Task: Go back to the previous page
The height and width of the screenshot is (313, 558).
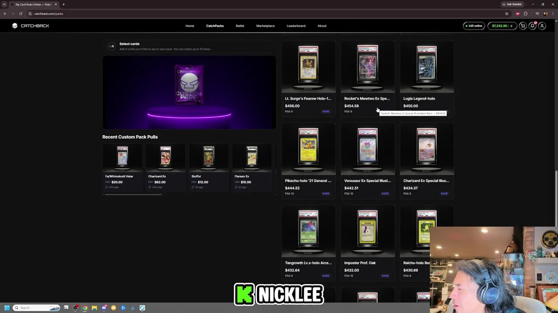Action: coord(5,13)
